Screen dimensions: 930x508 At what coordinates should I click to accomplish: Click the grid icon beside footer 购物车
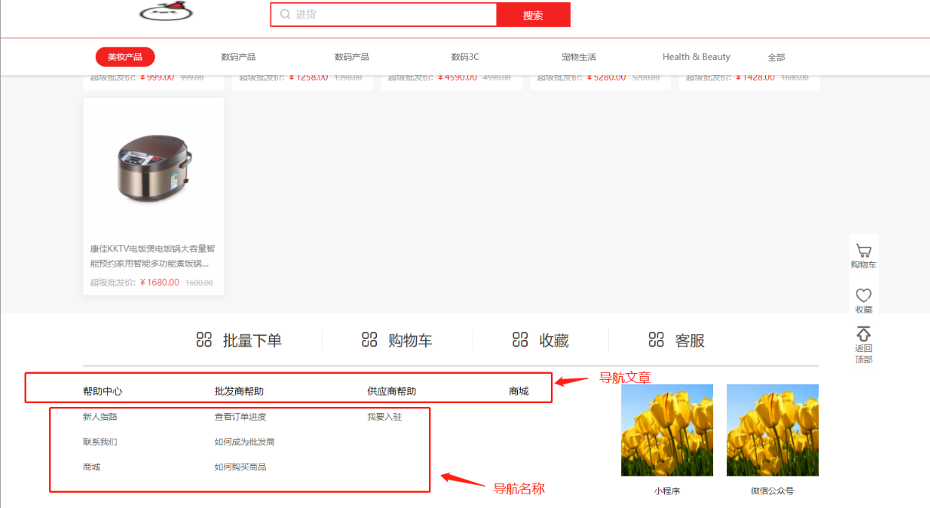click(x=369, y=340)
